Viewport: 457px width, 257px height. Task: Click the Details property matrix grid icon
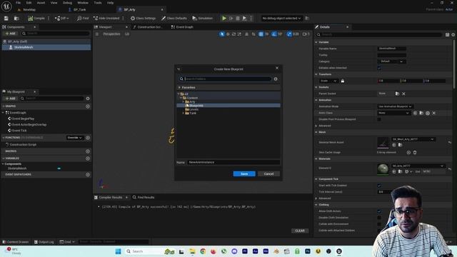(447, 34)
